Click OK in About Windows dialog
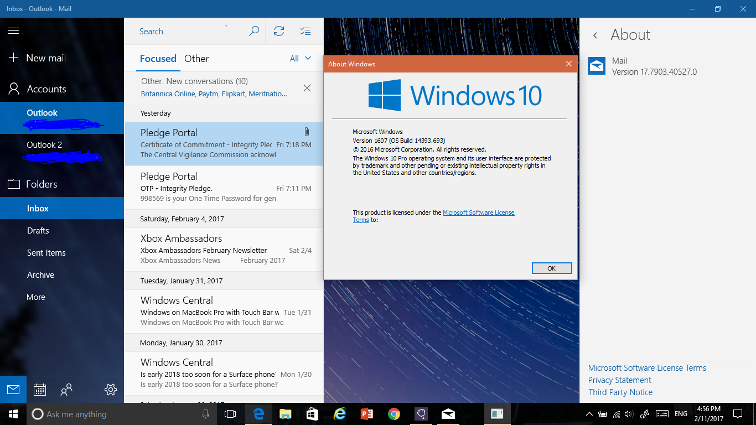The image size is (756, 425). pos(551,268)
